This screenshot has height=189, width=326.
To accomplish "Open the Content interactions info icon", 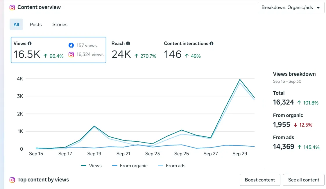I will pyautogui.click(x=212, y=44).
